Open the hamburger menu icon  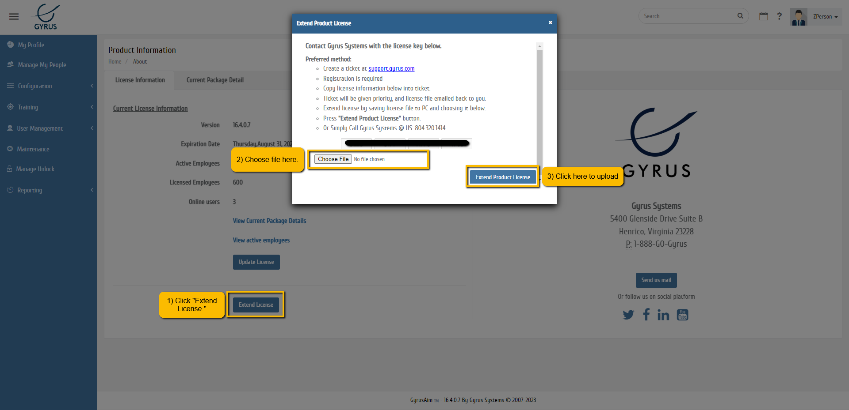coord(14,17)
